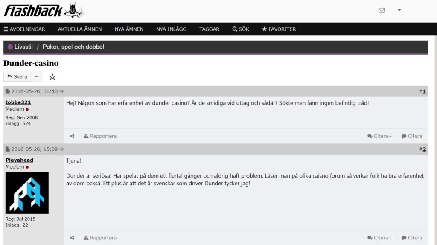Open Nya inlägg in the navigation bar
This screenshot has width=437, height=245.
[x=171, y=29]
